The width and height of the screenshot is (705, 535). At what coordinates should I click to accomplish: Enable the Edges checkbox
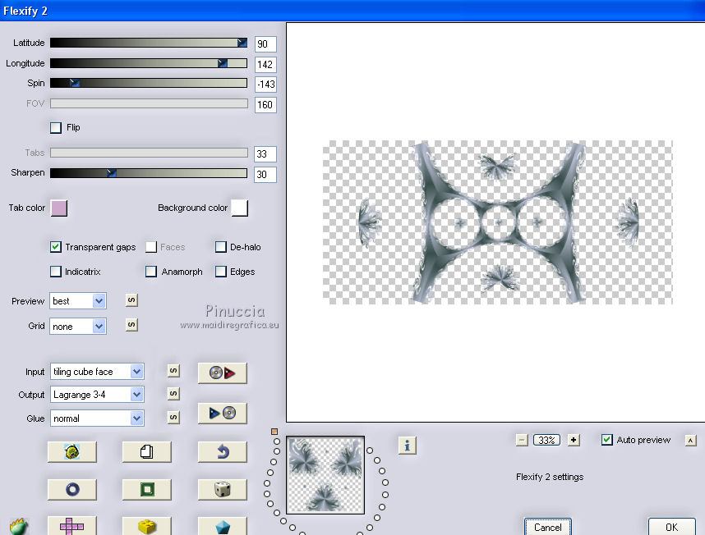pos(221,272)
